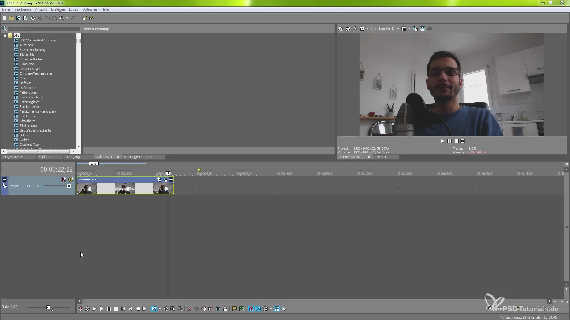This screenshot has width=570, height=320.
Task: Switch to the Übergänge tab
Action: pos(73,157)
